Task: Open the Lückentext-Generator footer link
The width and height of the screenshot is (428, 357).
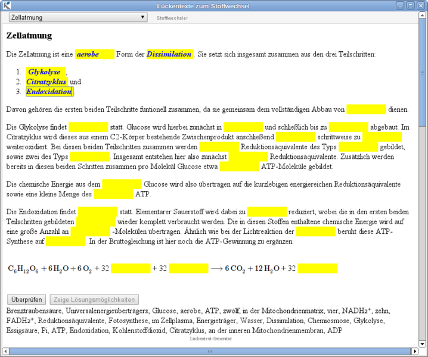Action: click(x=211, y=339)
